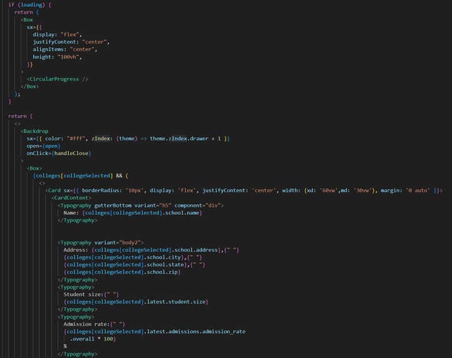Click the width value '60vw'
The image size is (452, 358).
[x=328, y=191]
